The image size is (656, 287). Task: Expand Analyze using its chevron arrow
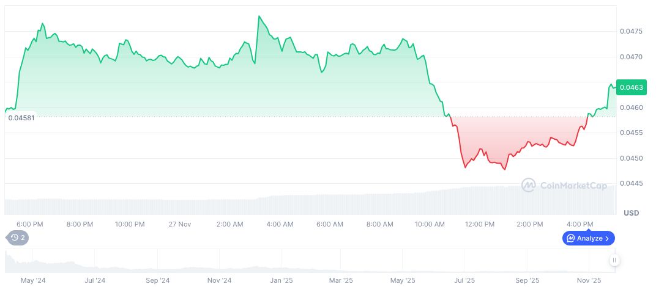[x=608, y=238]
